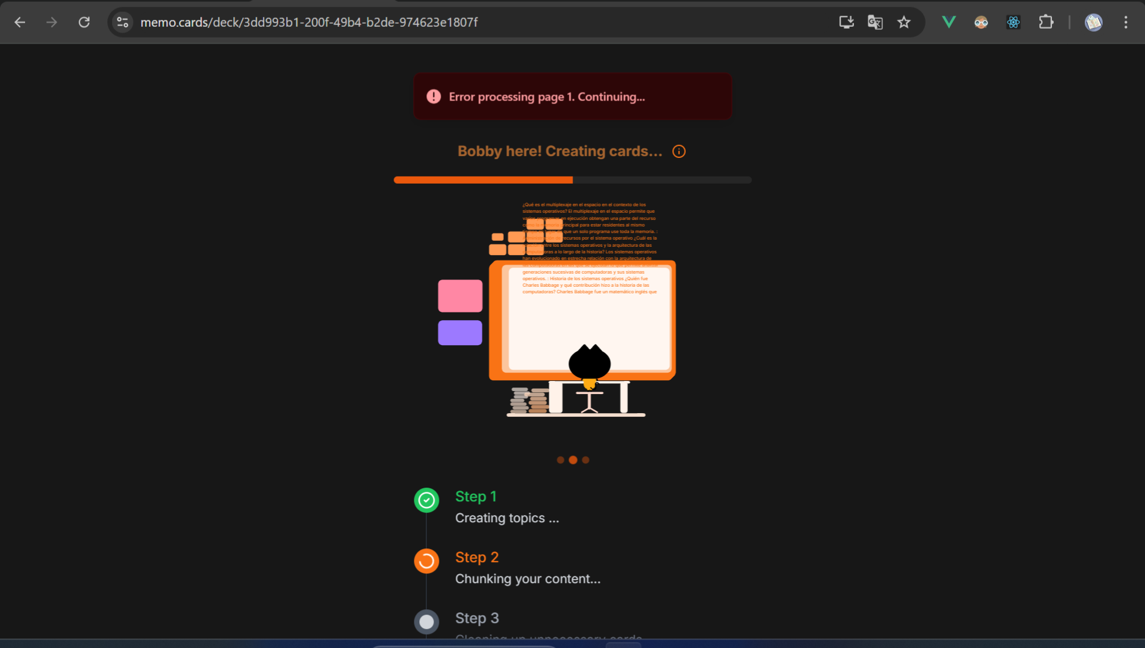
Task: Click the Step 2 orange spinner indicator
Action: [426, 561]
